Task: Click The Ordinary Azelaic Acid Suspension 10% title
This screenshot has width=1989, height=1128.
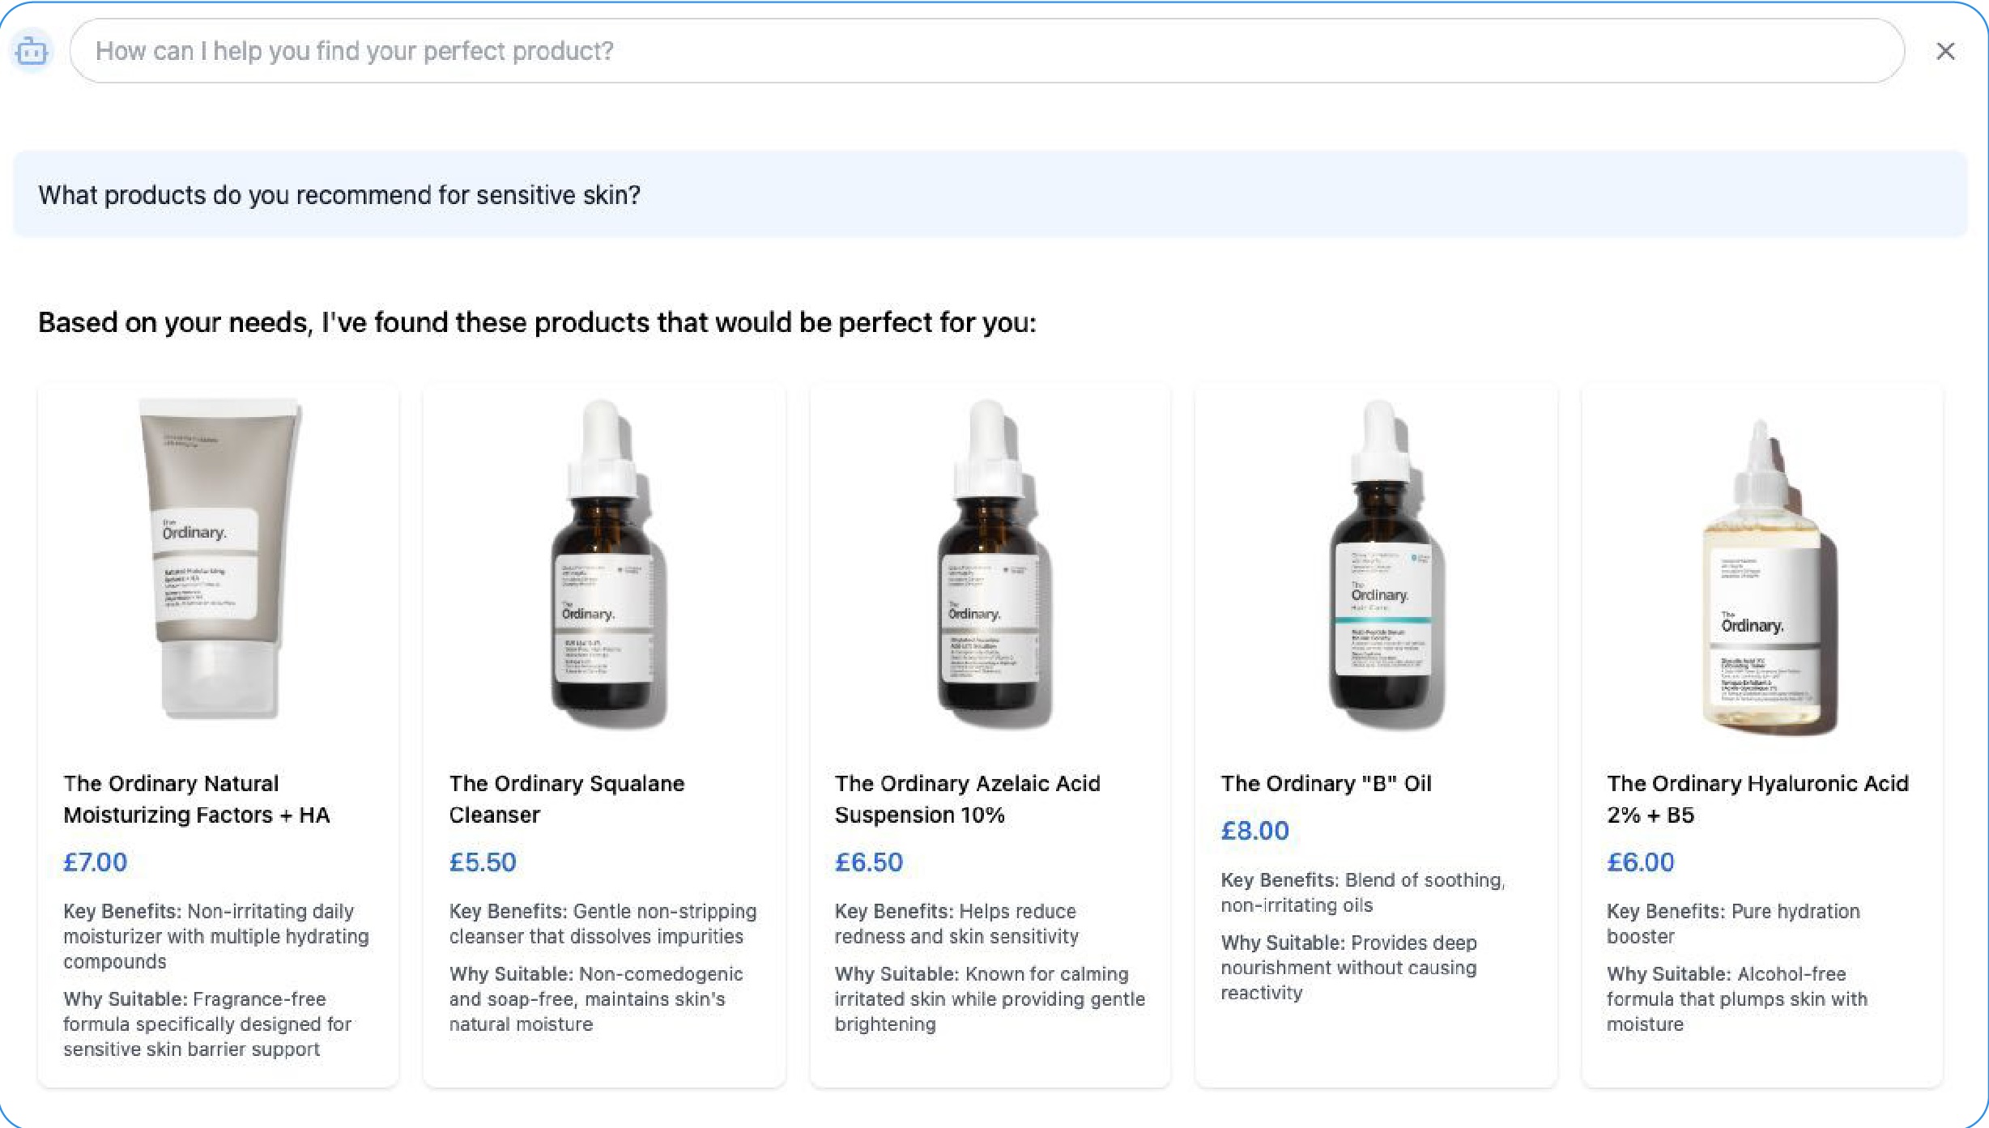Action: click(x=967, y=798)
